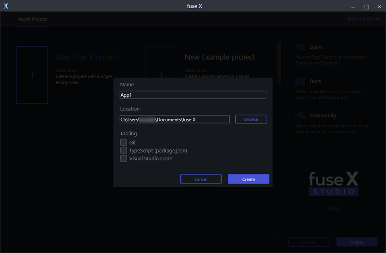
Task: Click the dimmed Browse button at window bottom
Action: point(309,242)
